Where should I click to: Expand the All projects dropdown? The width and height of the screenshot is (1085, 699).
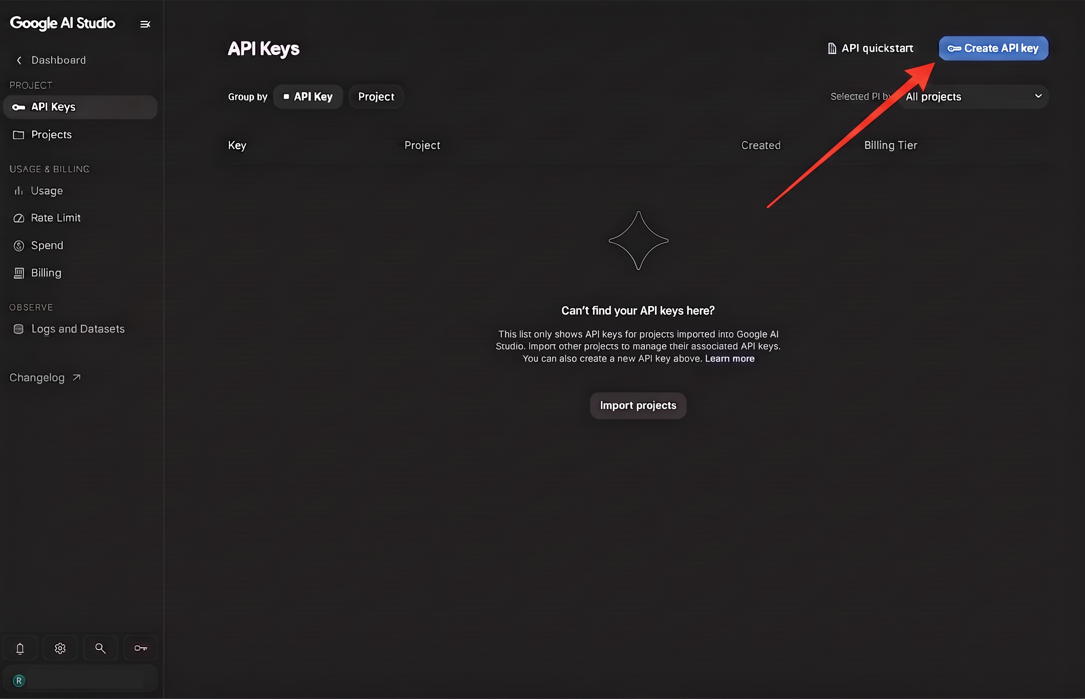(x=974, y=97)
